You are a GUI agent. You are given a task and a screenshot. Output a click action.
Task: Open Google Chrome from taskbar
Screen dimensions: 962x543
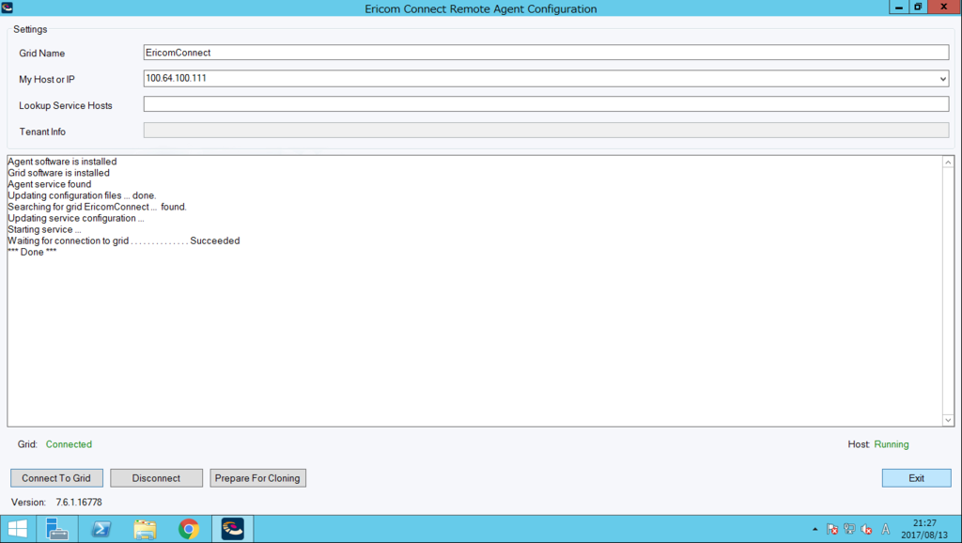coord(189,529)
